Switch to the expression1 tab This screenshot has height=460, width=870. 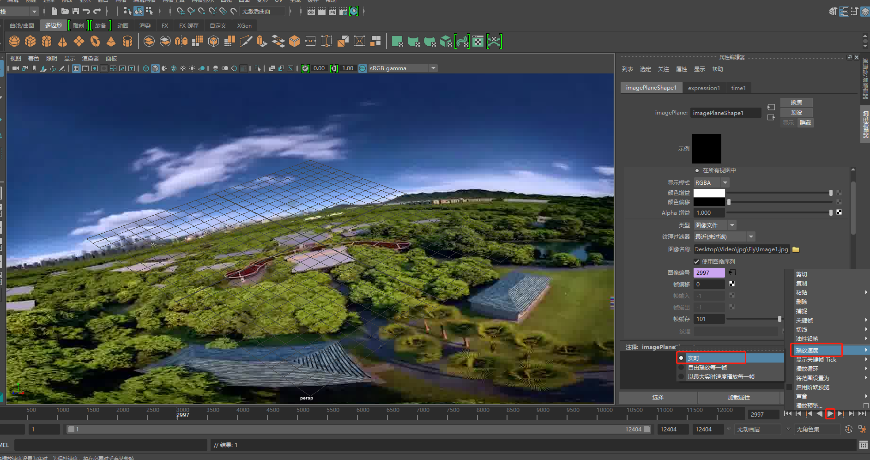(704, 88)
